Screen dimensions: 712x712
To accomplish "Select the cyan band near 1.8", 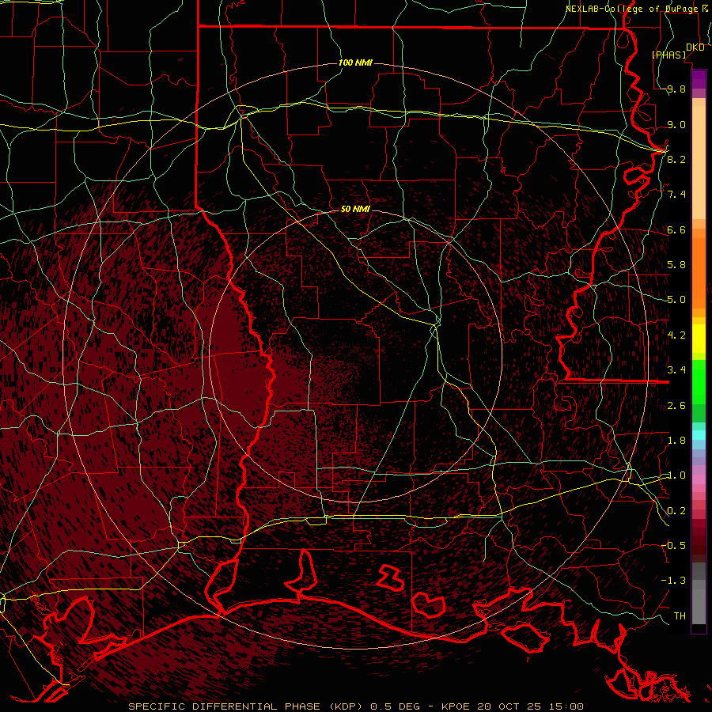I will [x=699, y=435].
